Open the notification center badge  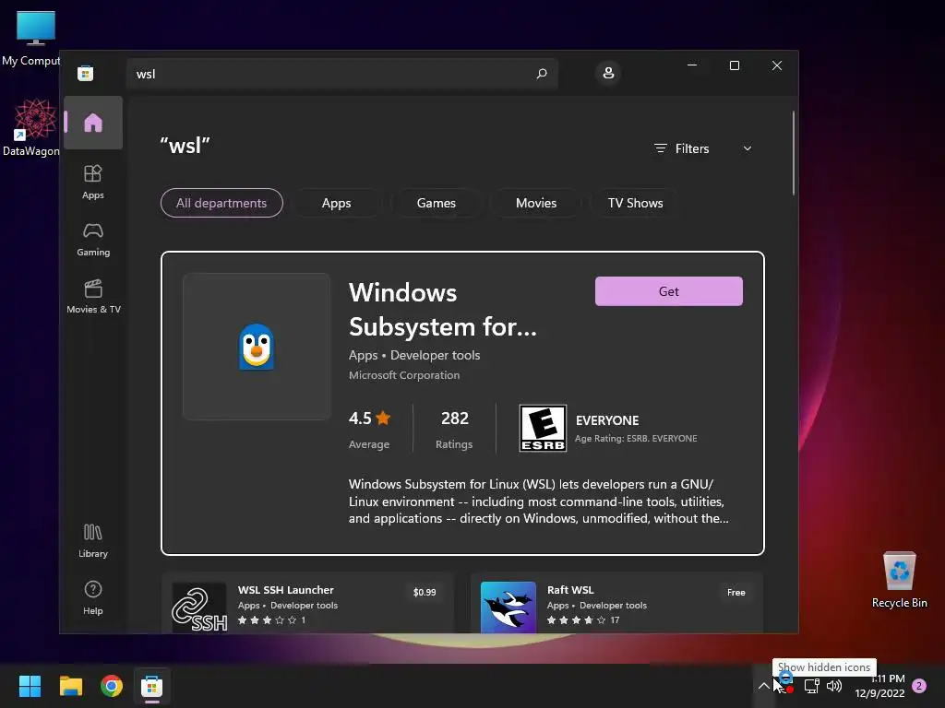[x=919, y=686]
